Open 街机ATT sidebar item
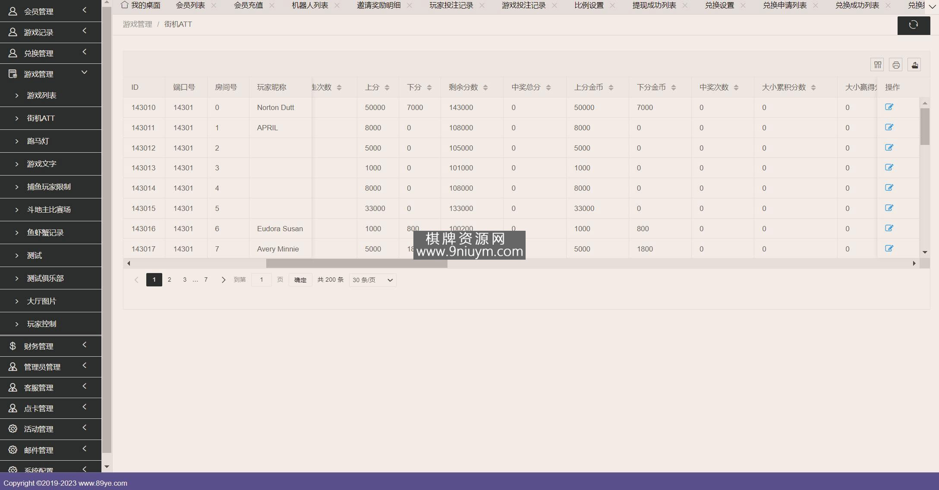 point(50,118)
